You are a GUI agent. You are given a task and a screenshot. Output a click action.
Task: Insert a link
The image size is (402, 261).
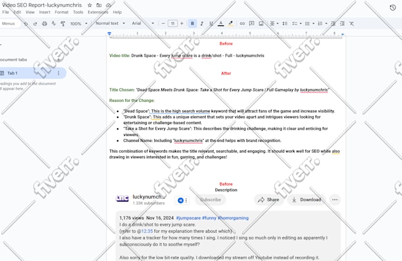click(x=242, y=24)
